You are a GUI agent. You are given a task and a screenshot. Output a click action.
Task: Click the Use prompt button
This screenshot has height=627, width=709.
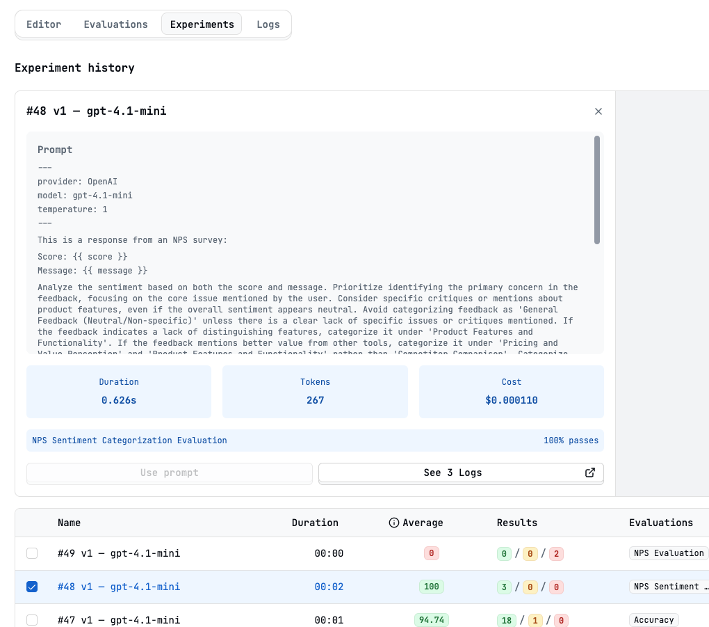[x=169, y=473]
